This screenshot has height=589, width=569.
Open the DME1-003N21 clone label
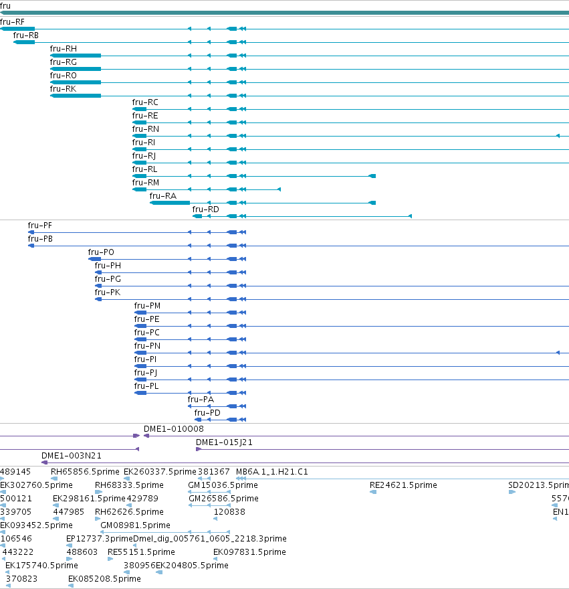72,456
